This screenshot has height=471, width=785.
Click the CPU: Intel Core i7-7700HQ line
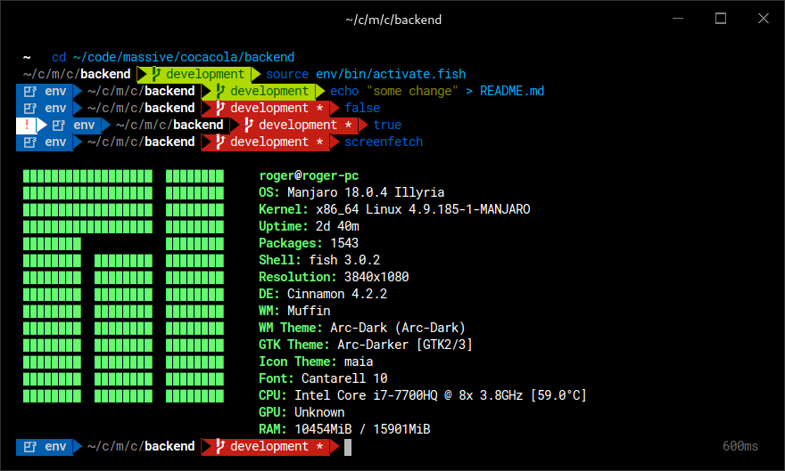tap(423, 395)
